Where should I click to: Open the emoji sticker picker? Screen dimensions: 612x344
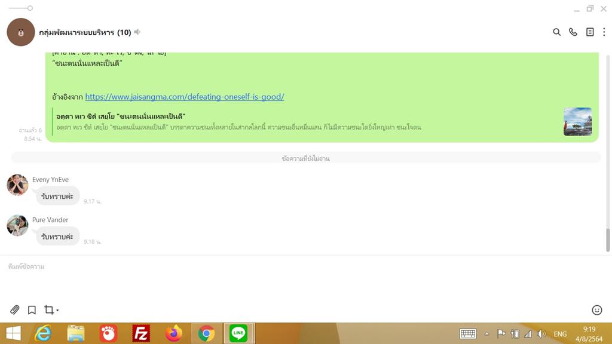click(596, 310)
